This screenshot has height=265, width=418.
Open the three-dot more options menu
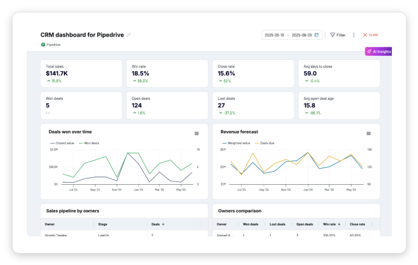click(x=354, y=35)
